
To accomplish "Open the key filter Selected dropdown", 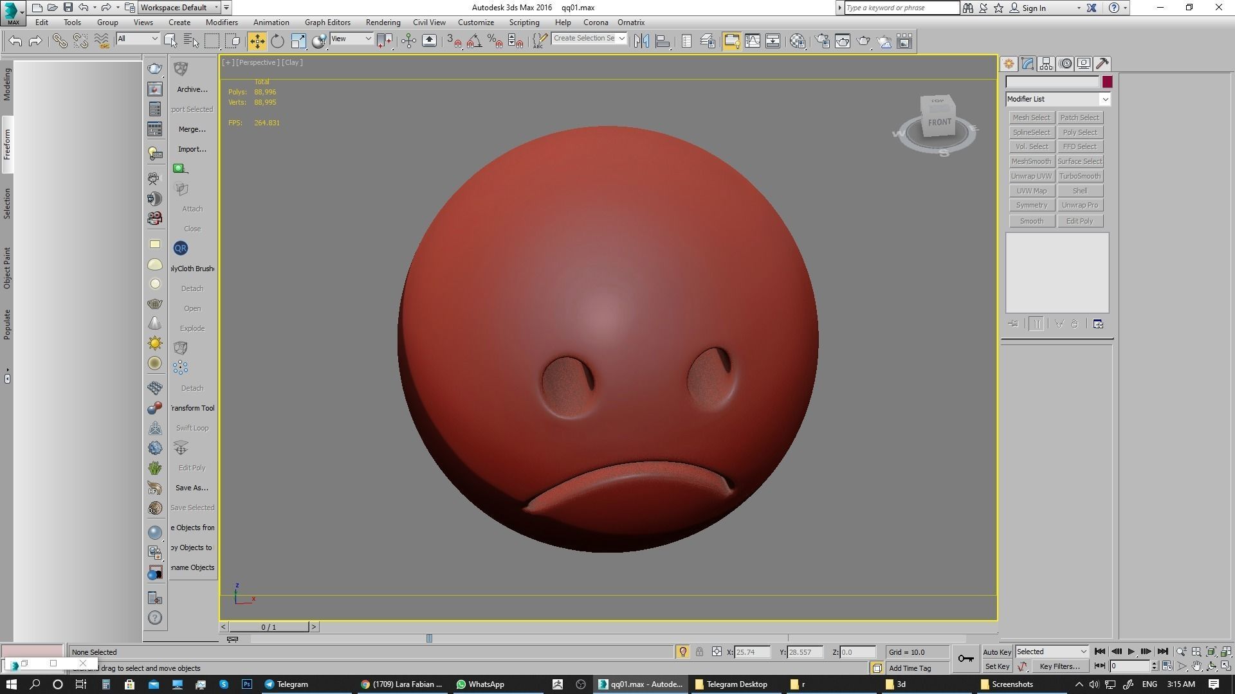I will [x=1052, y=652].
